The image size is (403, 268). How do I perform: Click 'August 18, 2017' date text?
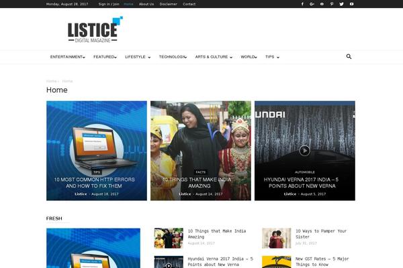pos(105,194)
